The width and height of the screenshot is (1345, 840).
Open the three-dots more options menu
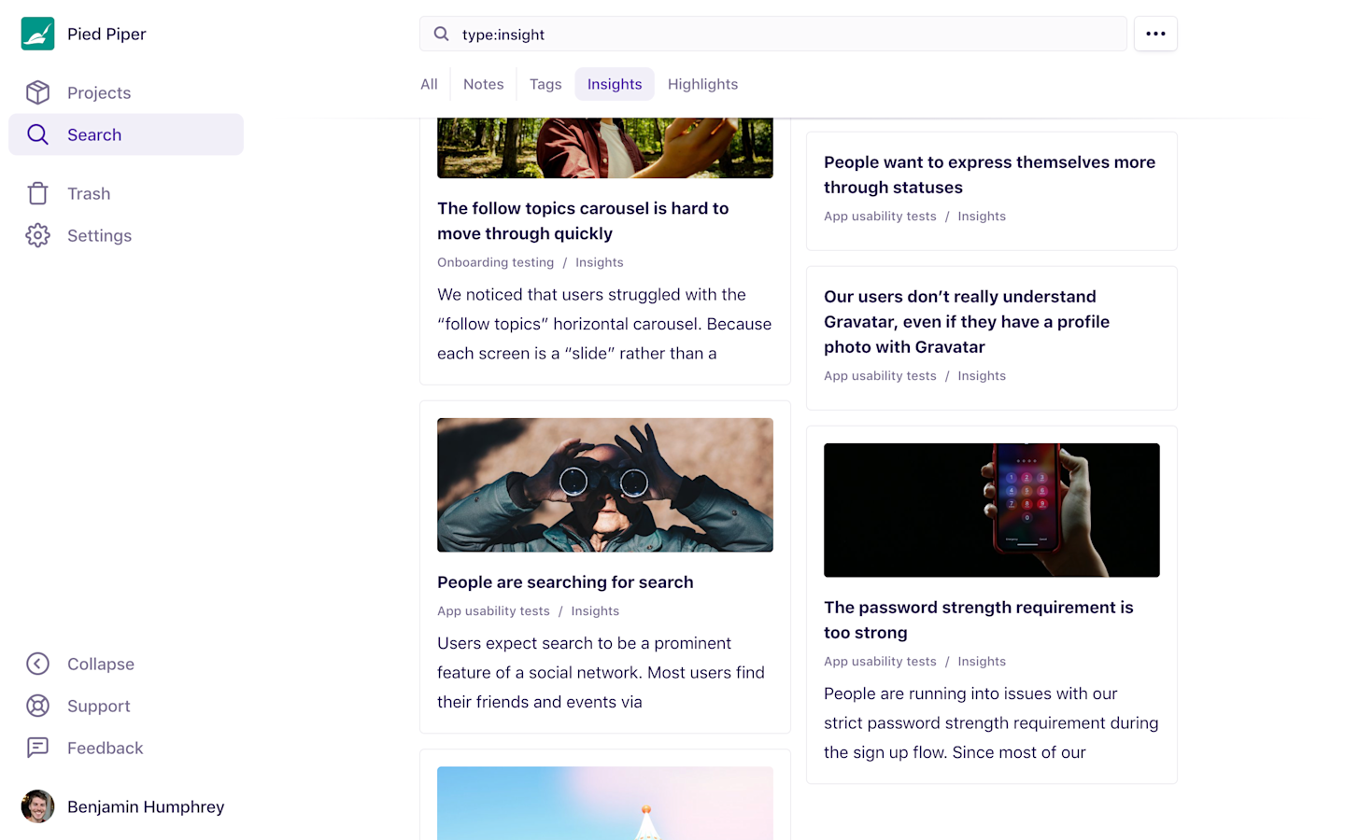tap(1155, 34)
